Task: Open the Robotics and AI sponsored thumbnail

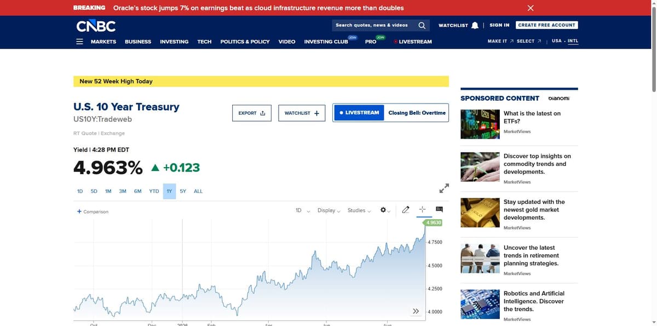Action: click(x=480, y=304)
